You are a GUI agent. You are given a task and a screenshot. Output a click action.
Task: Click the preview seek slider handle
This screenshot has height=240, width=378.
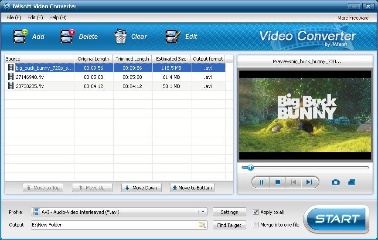click(250, 168)
